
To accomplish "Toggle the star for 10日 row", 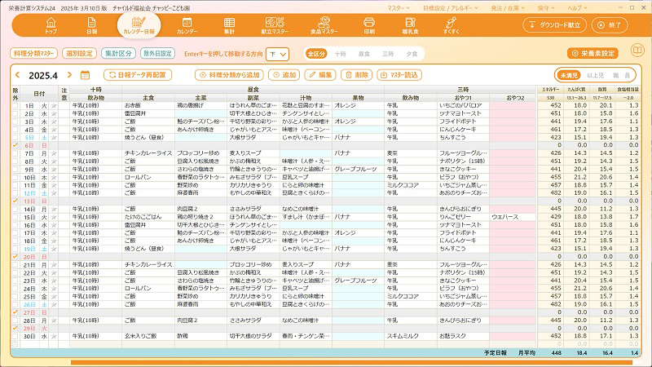I will click(54, 177).
